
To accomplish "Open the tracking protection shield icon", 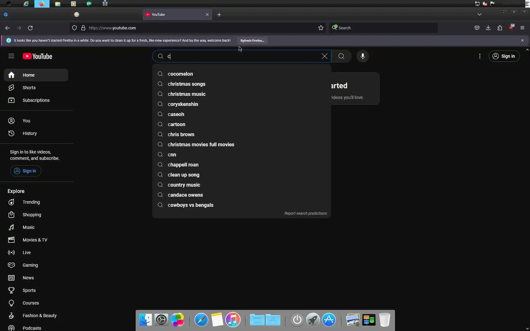I will click(x=74, y=28).
